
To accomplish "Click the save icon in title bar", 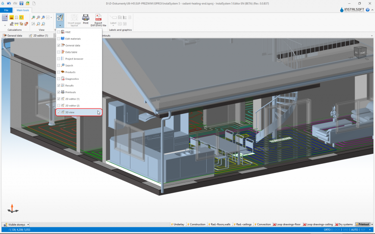I will click(x=21, y=3).
